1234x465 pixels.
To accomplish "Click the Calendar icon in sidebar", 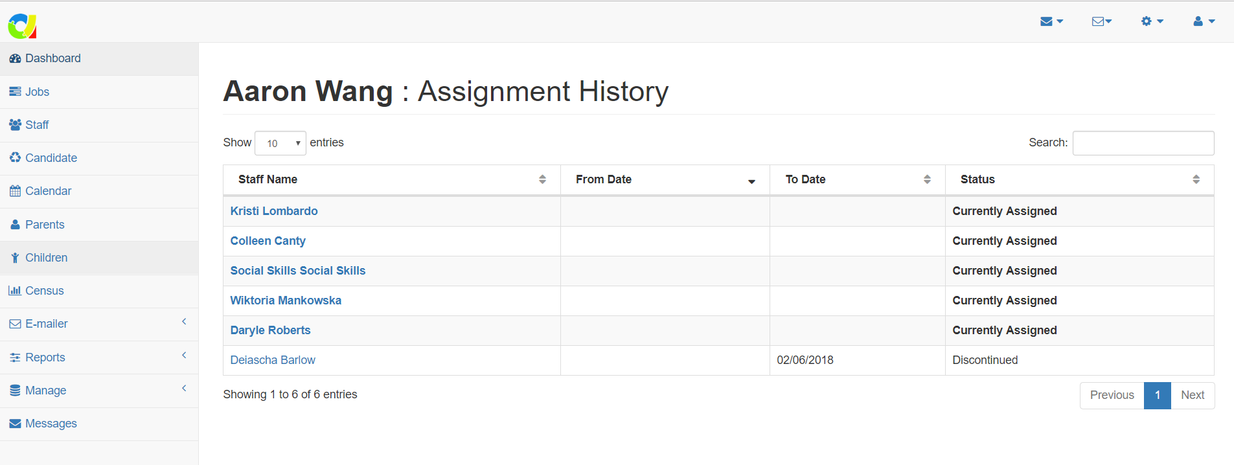I will click(15, 191).
